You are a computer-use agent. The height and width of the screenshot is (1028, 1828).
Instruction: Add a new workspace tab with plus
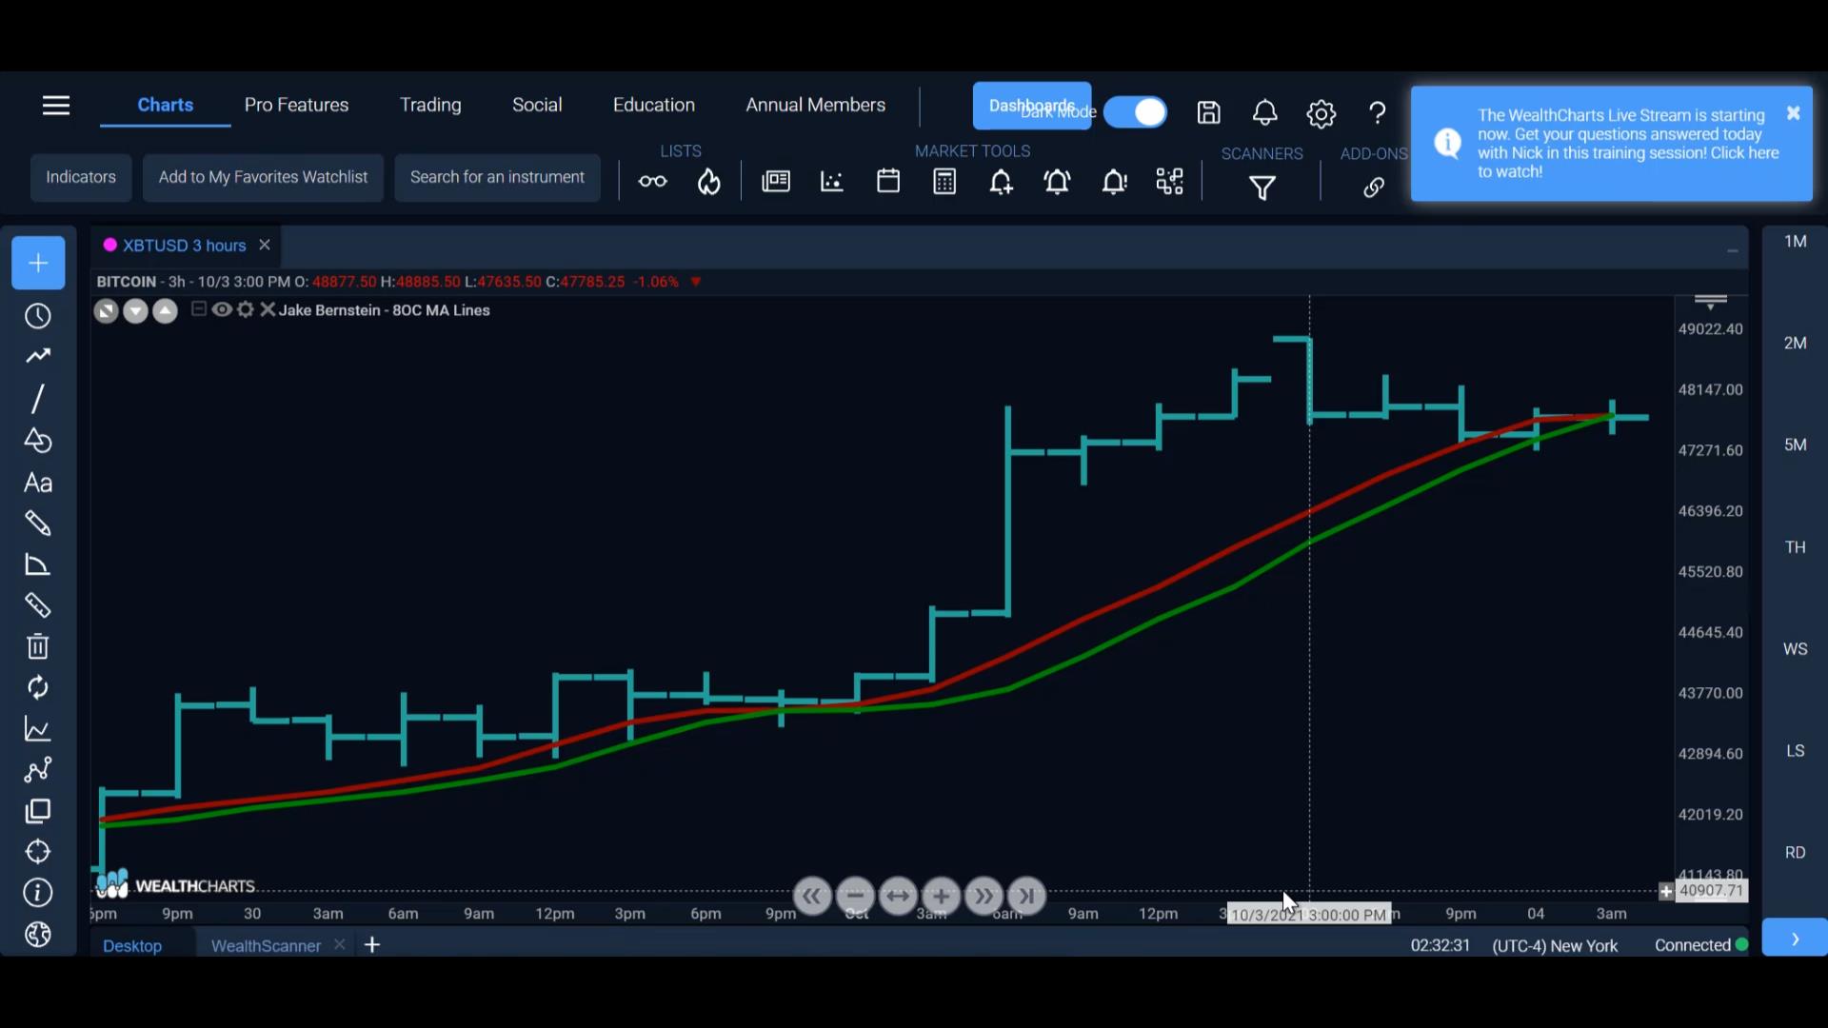[372, 944]
